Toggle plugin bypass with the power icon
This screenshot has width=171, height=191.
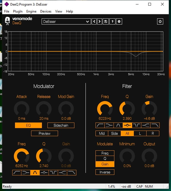tap(160, 21)
